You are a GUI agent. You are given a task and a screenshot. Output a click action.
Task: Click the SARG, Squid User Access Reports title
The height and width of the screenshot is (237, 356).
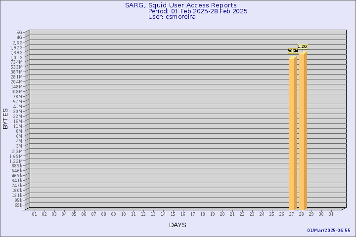[x=180, y=5]
